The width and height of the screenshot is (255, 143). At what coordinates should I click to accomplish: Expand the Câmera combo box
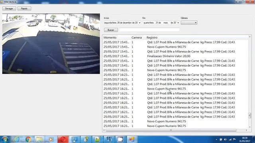(189, 23)
